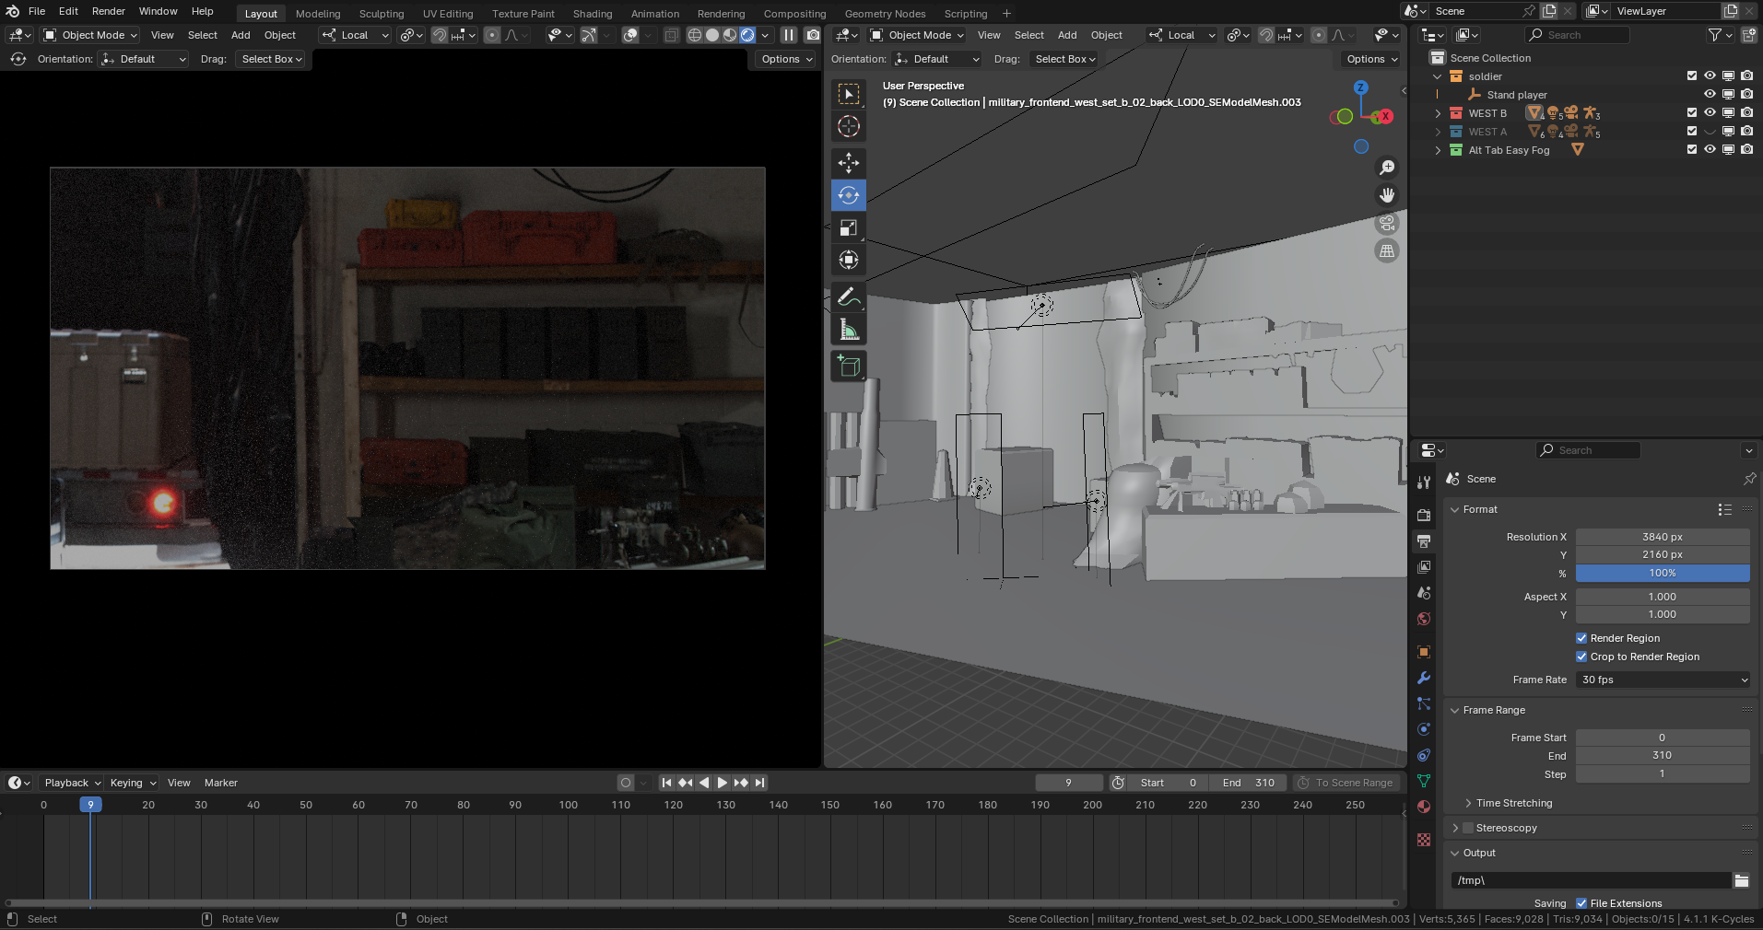
Task: Uncheck Render Region checkbox
Action: coord(1581,638)
